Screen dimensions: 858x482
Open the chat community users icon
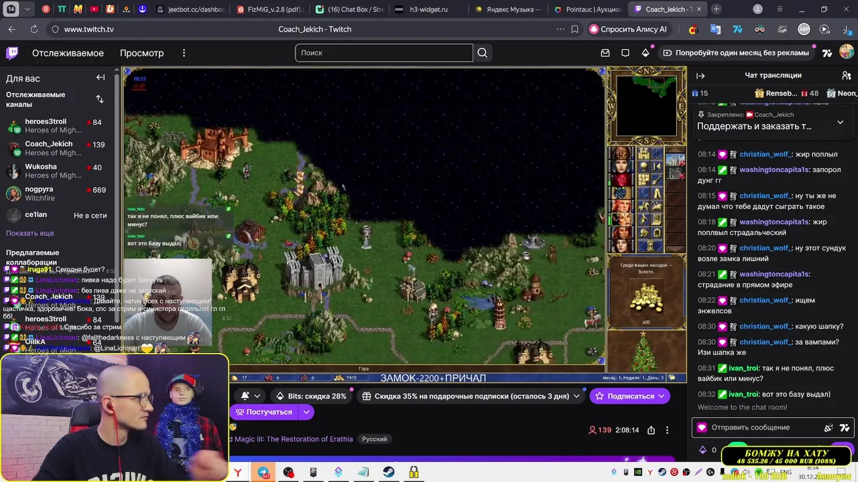click(x=847, y=76)
